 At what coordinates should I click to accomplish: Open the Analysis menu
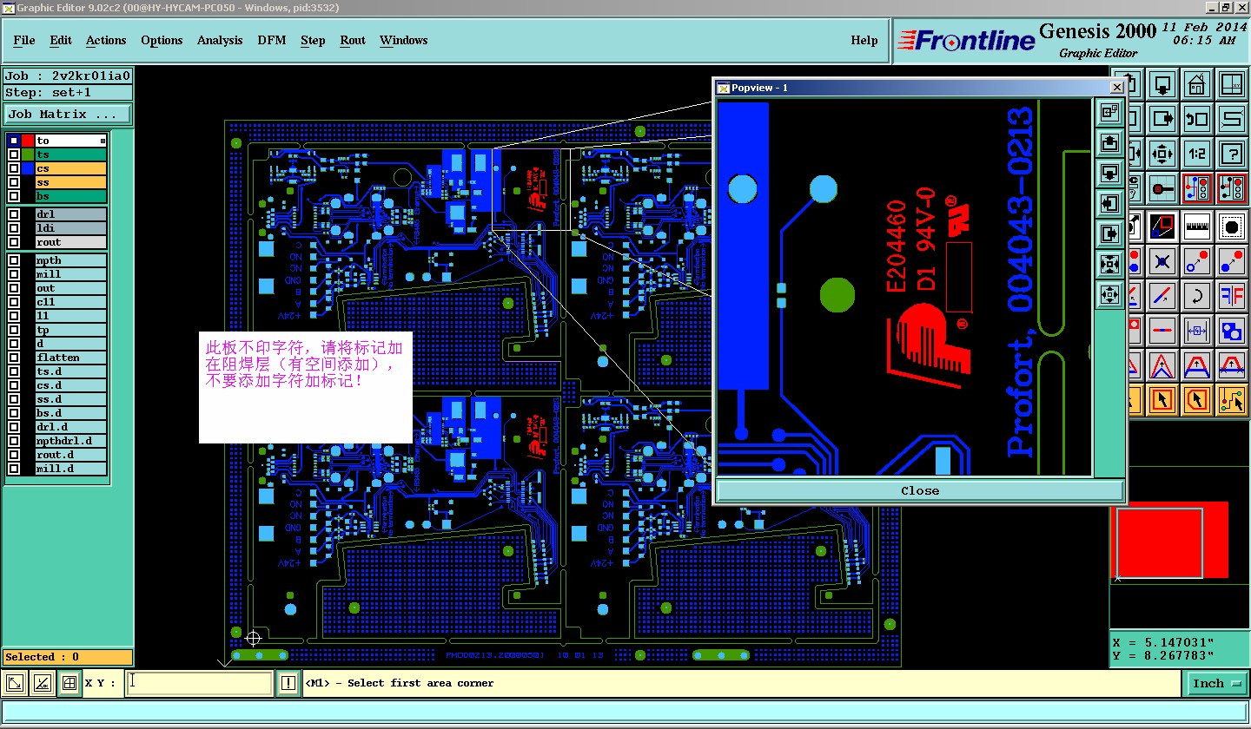(220, 40)
